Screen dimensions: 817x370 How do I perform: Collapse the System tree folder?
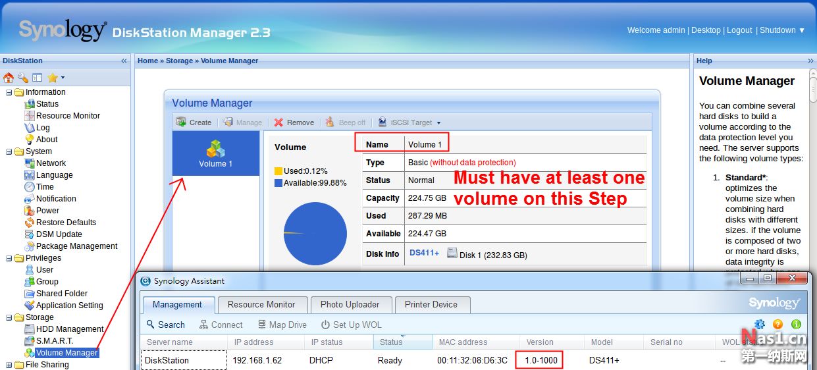click(9, 151)
